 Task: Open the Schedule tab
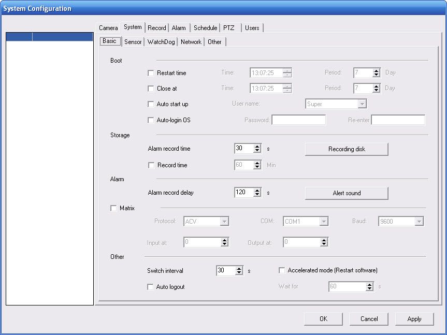coord(205,28)
